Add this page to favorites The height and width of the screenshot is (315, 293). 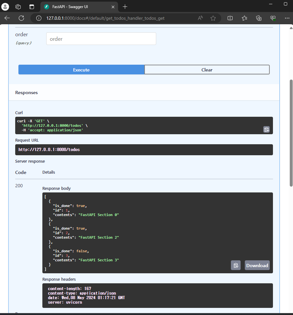tap(213, 18)
